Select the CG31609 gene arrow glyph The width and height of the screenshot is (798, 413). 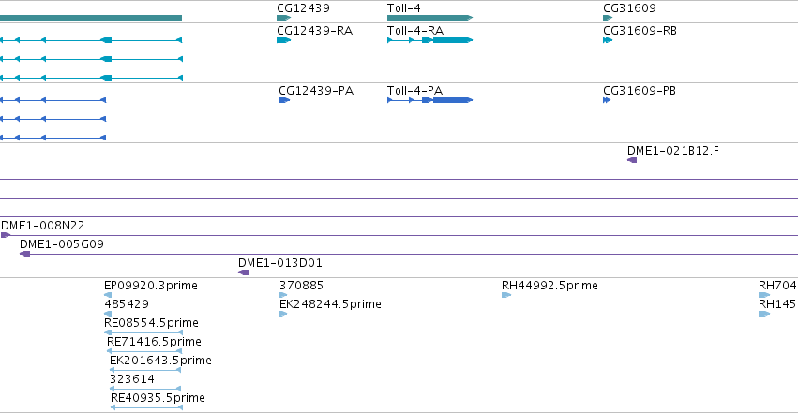pyautogui.click(x=608, y=18)
